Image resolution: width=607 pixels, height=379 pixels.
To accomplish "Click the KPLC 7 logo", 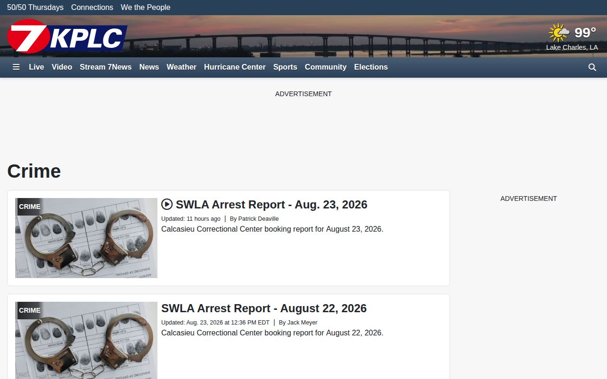I will tap(67, 36).
